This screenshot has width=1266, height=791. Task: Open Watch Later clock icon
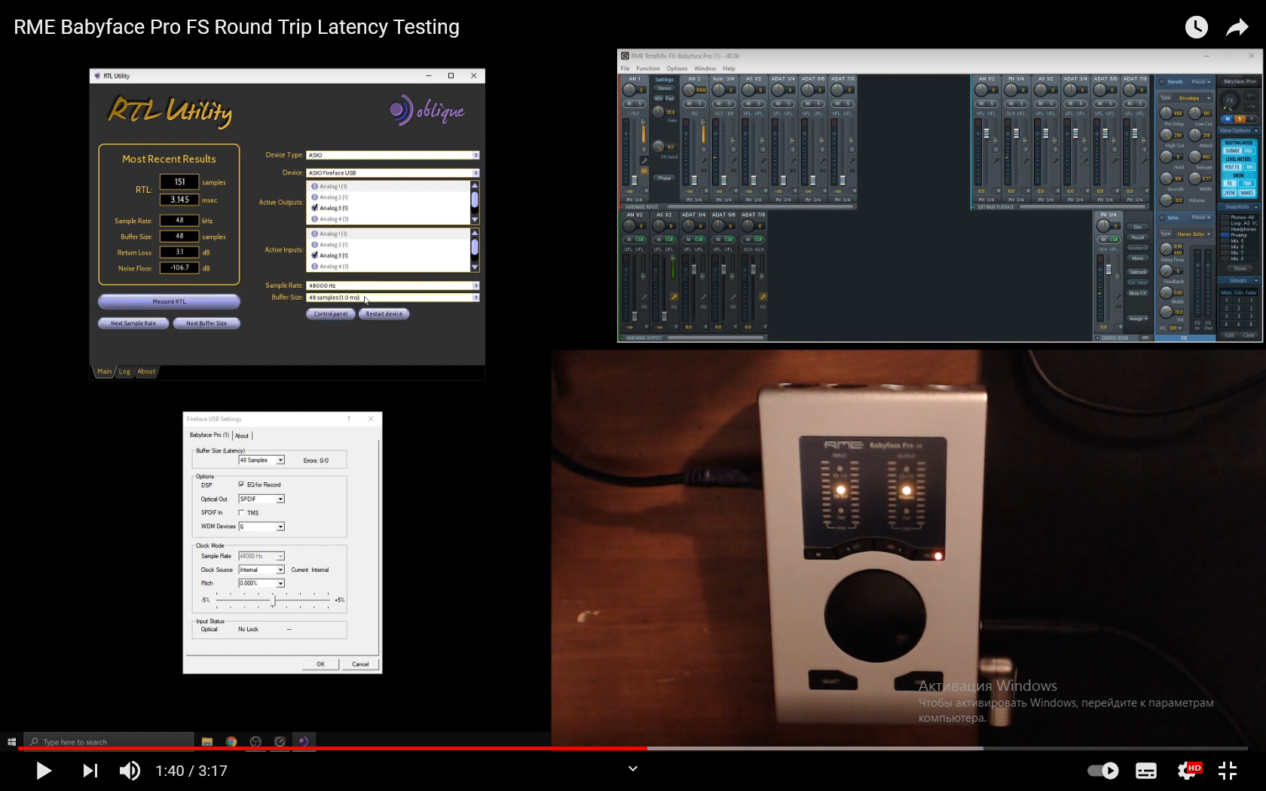[1196, 27]
